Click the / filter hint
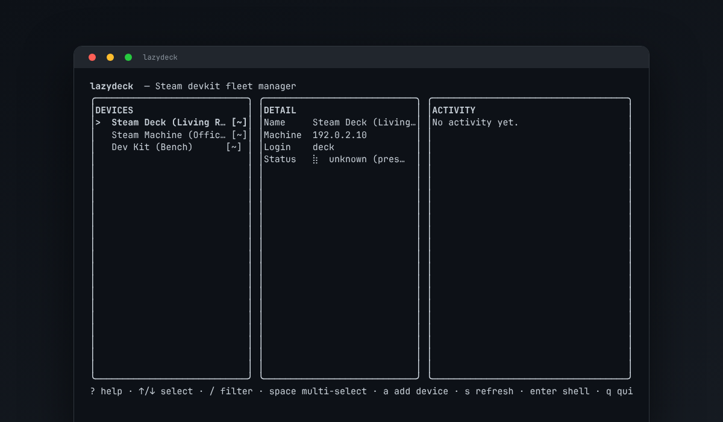The image size is (723, 422). (x=231, y=391)
